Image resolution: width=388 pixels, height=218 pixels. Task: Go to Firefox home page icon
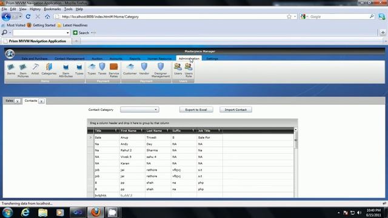point(47,16)
